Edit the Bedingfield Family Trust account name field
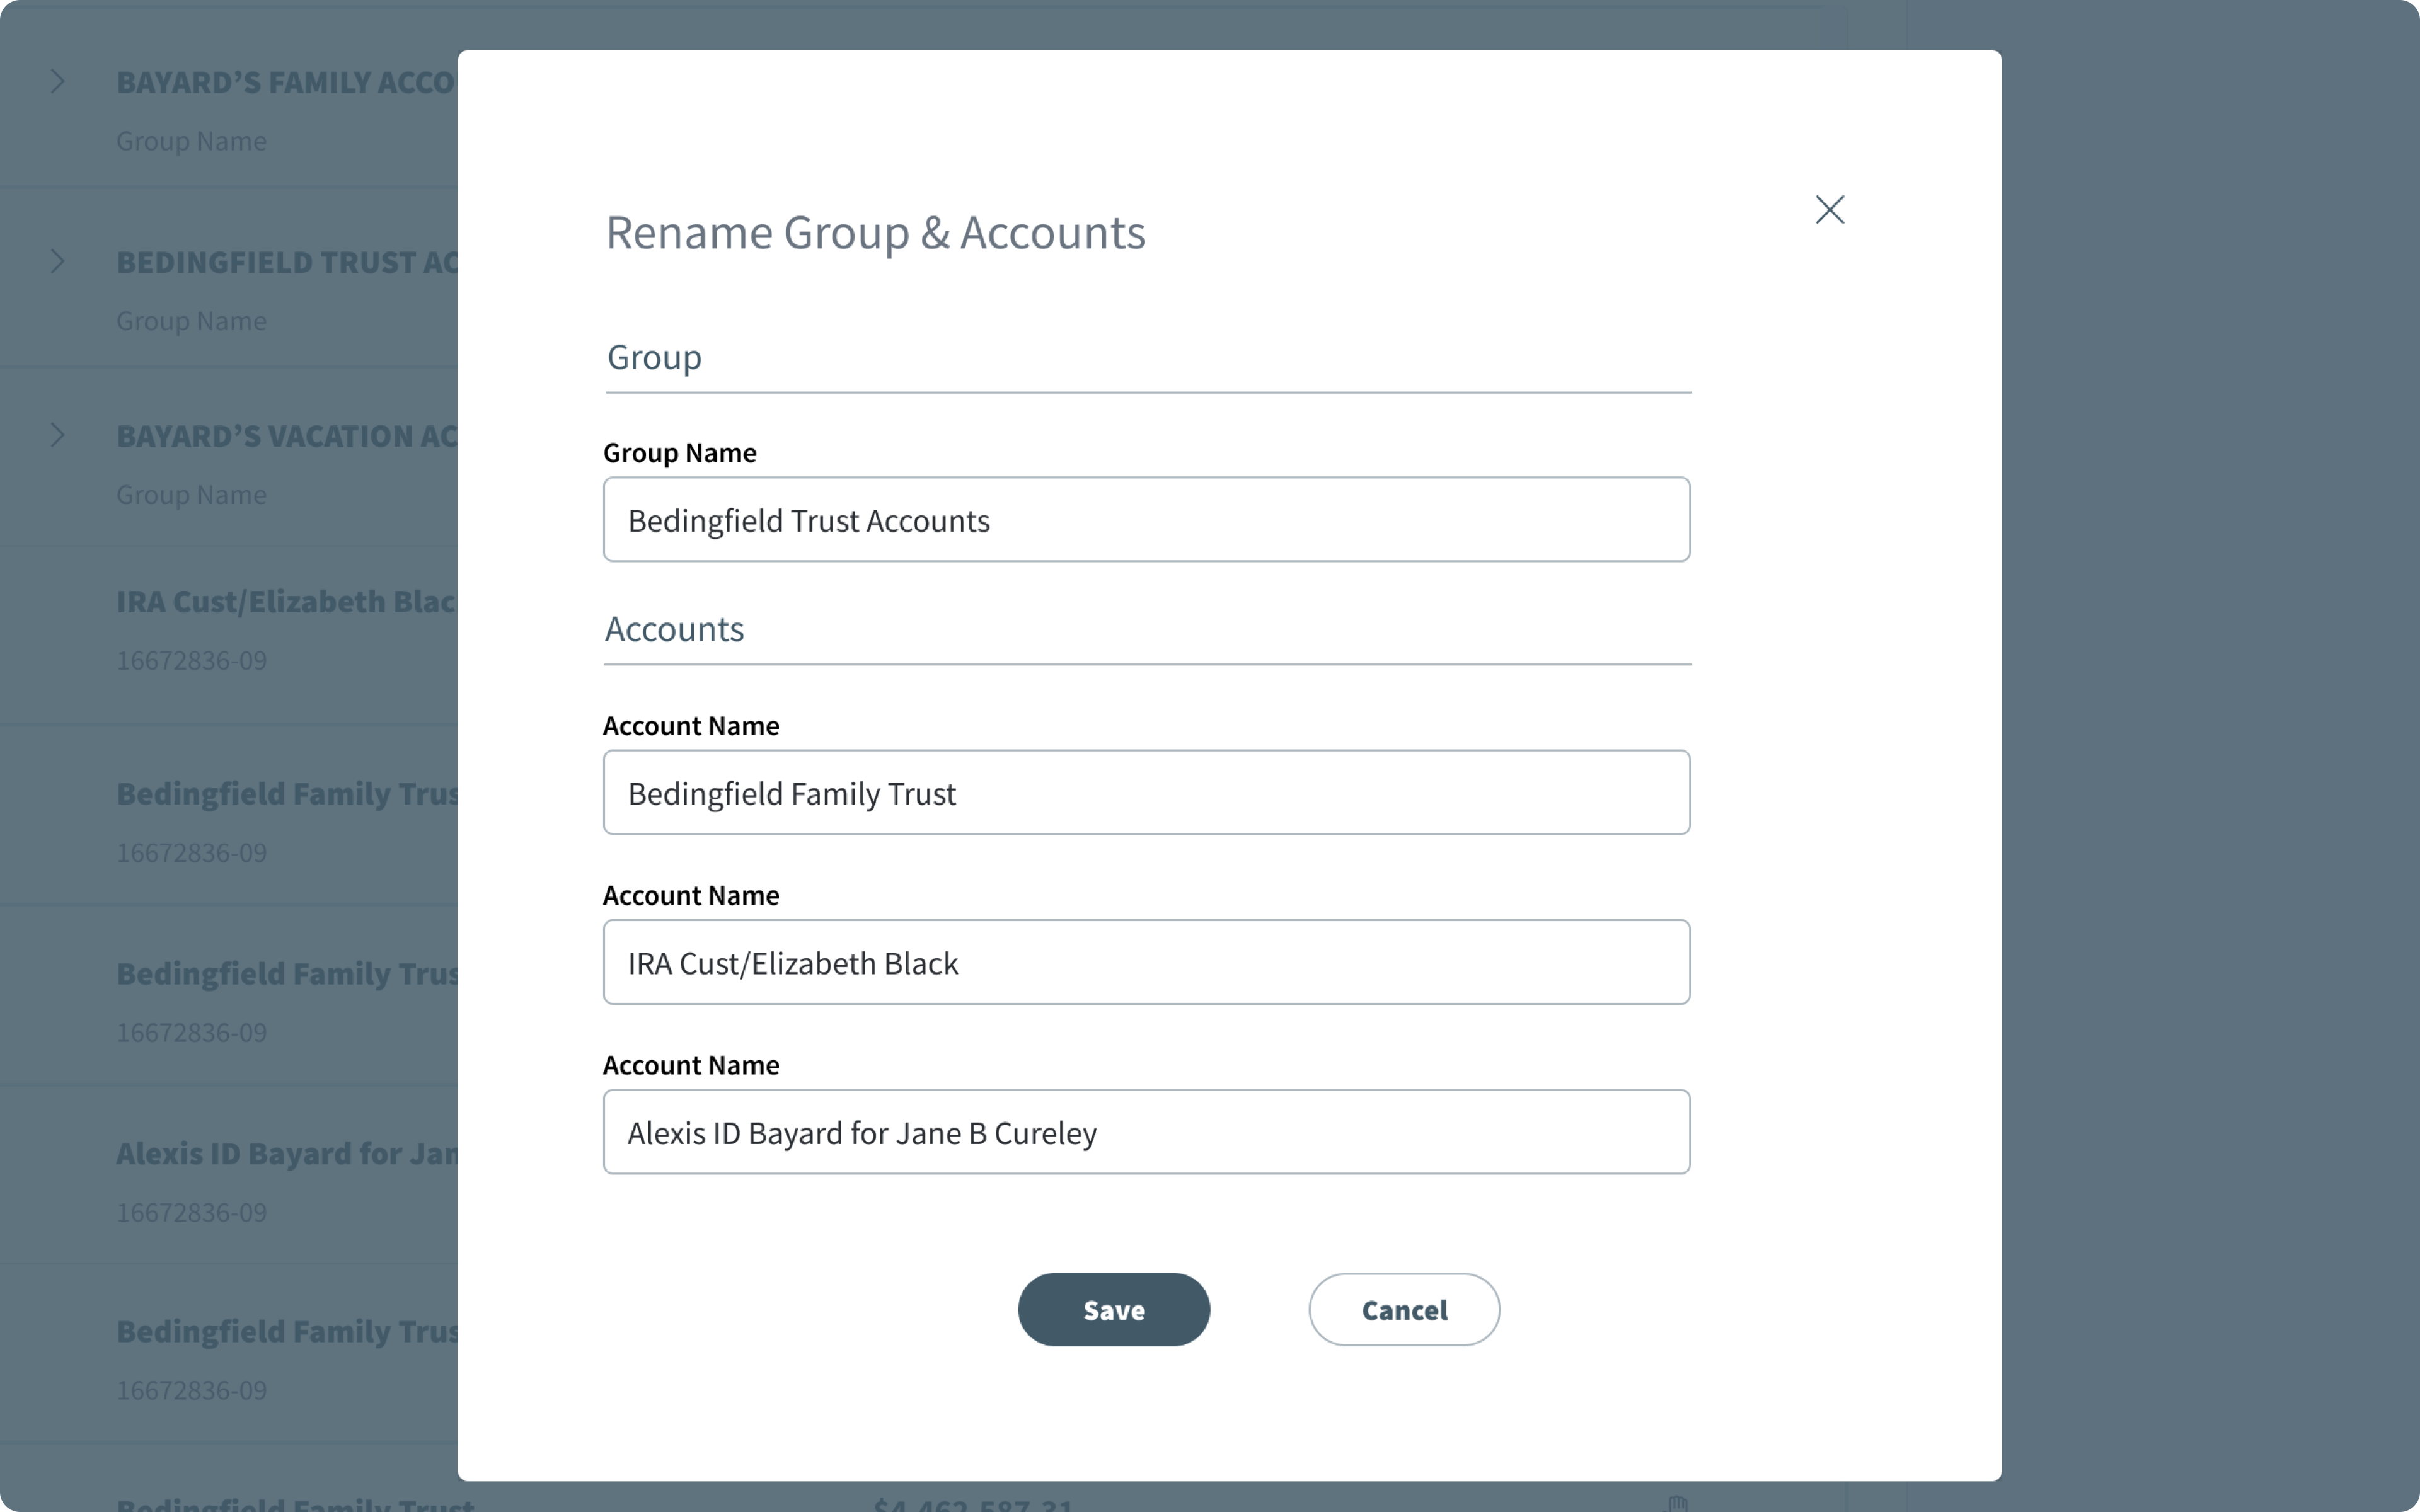2420x1512 pixels. point(1146,792)
